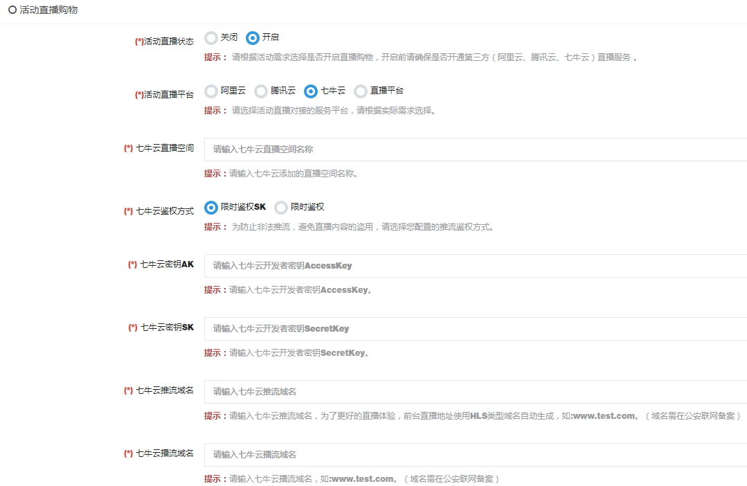Screen dimensions: 747x486
Task: Click the 活动直播状态 field label
Action: (x=164, y=42)
